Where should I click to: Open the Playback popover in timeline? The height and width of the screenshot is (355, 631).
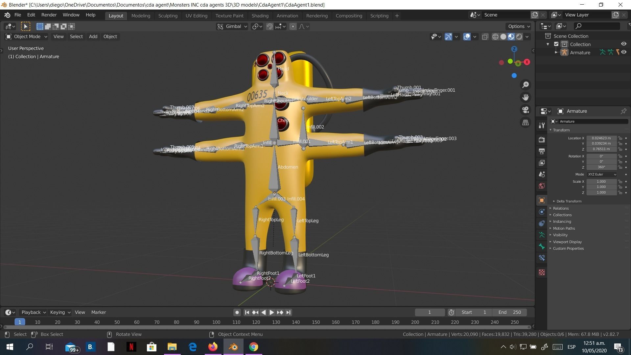point(33,312)
